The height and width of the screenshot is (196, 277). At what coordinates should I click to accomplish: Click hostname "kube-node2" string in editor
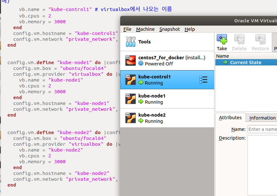point(92,173)
